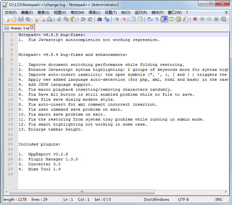Show the Document Map panel icon
232x205 pixels.
178,19
